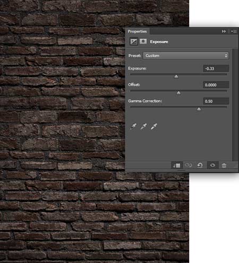
Task: Open the Preset dropdown set to Custom
Action: pyautogui.click(x=186, y=56)
